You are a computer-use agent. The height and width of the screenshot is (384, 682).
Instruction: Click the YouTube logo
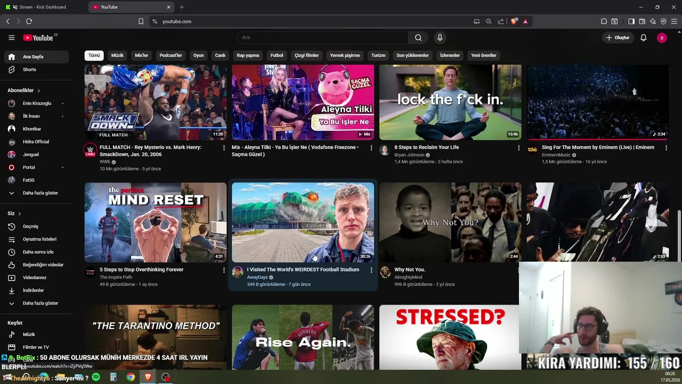click(x=38, y=37)
